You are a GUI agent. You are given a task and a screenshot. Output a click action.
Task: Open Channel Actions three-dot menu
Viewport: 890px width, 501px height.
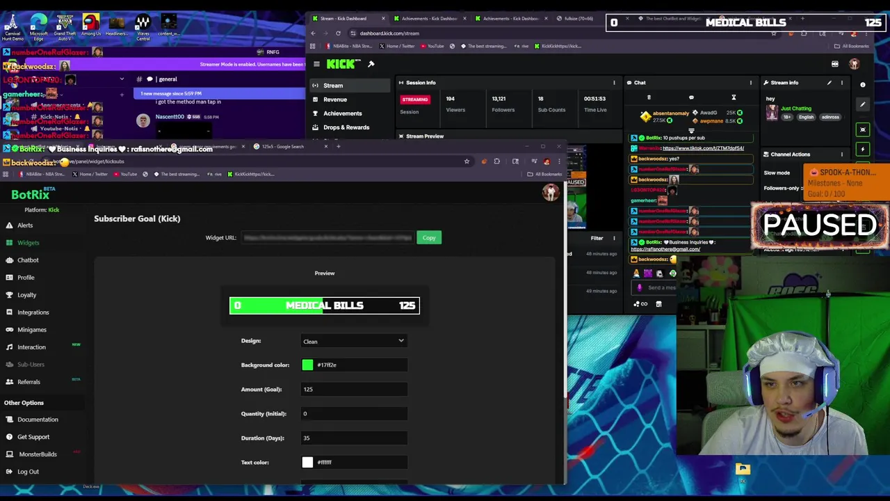coord(842,154)
